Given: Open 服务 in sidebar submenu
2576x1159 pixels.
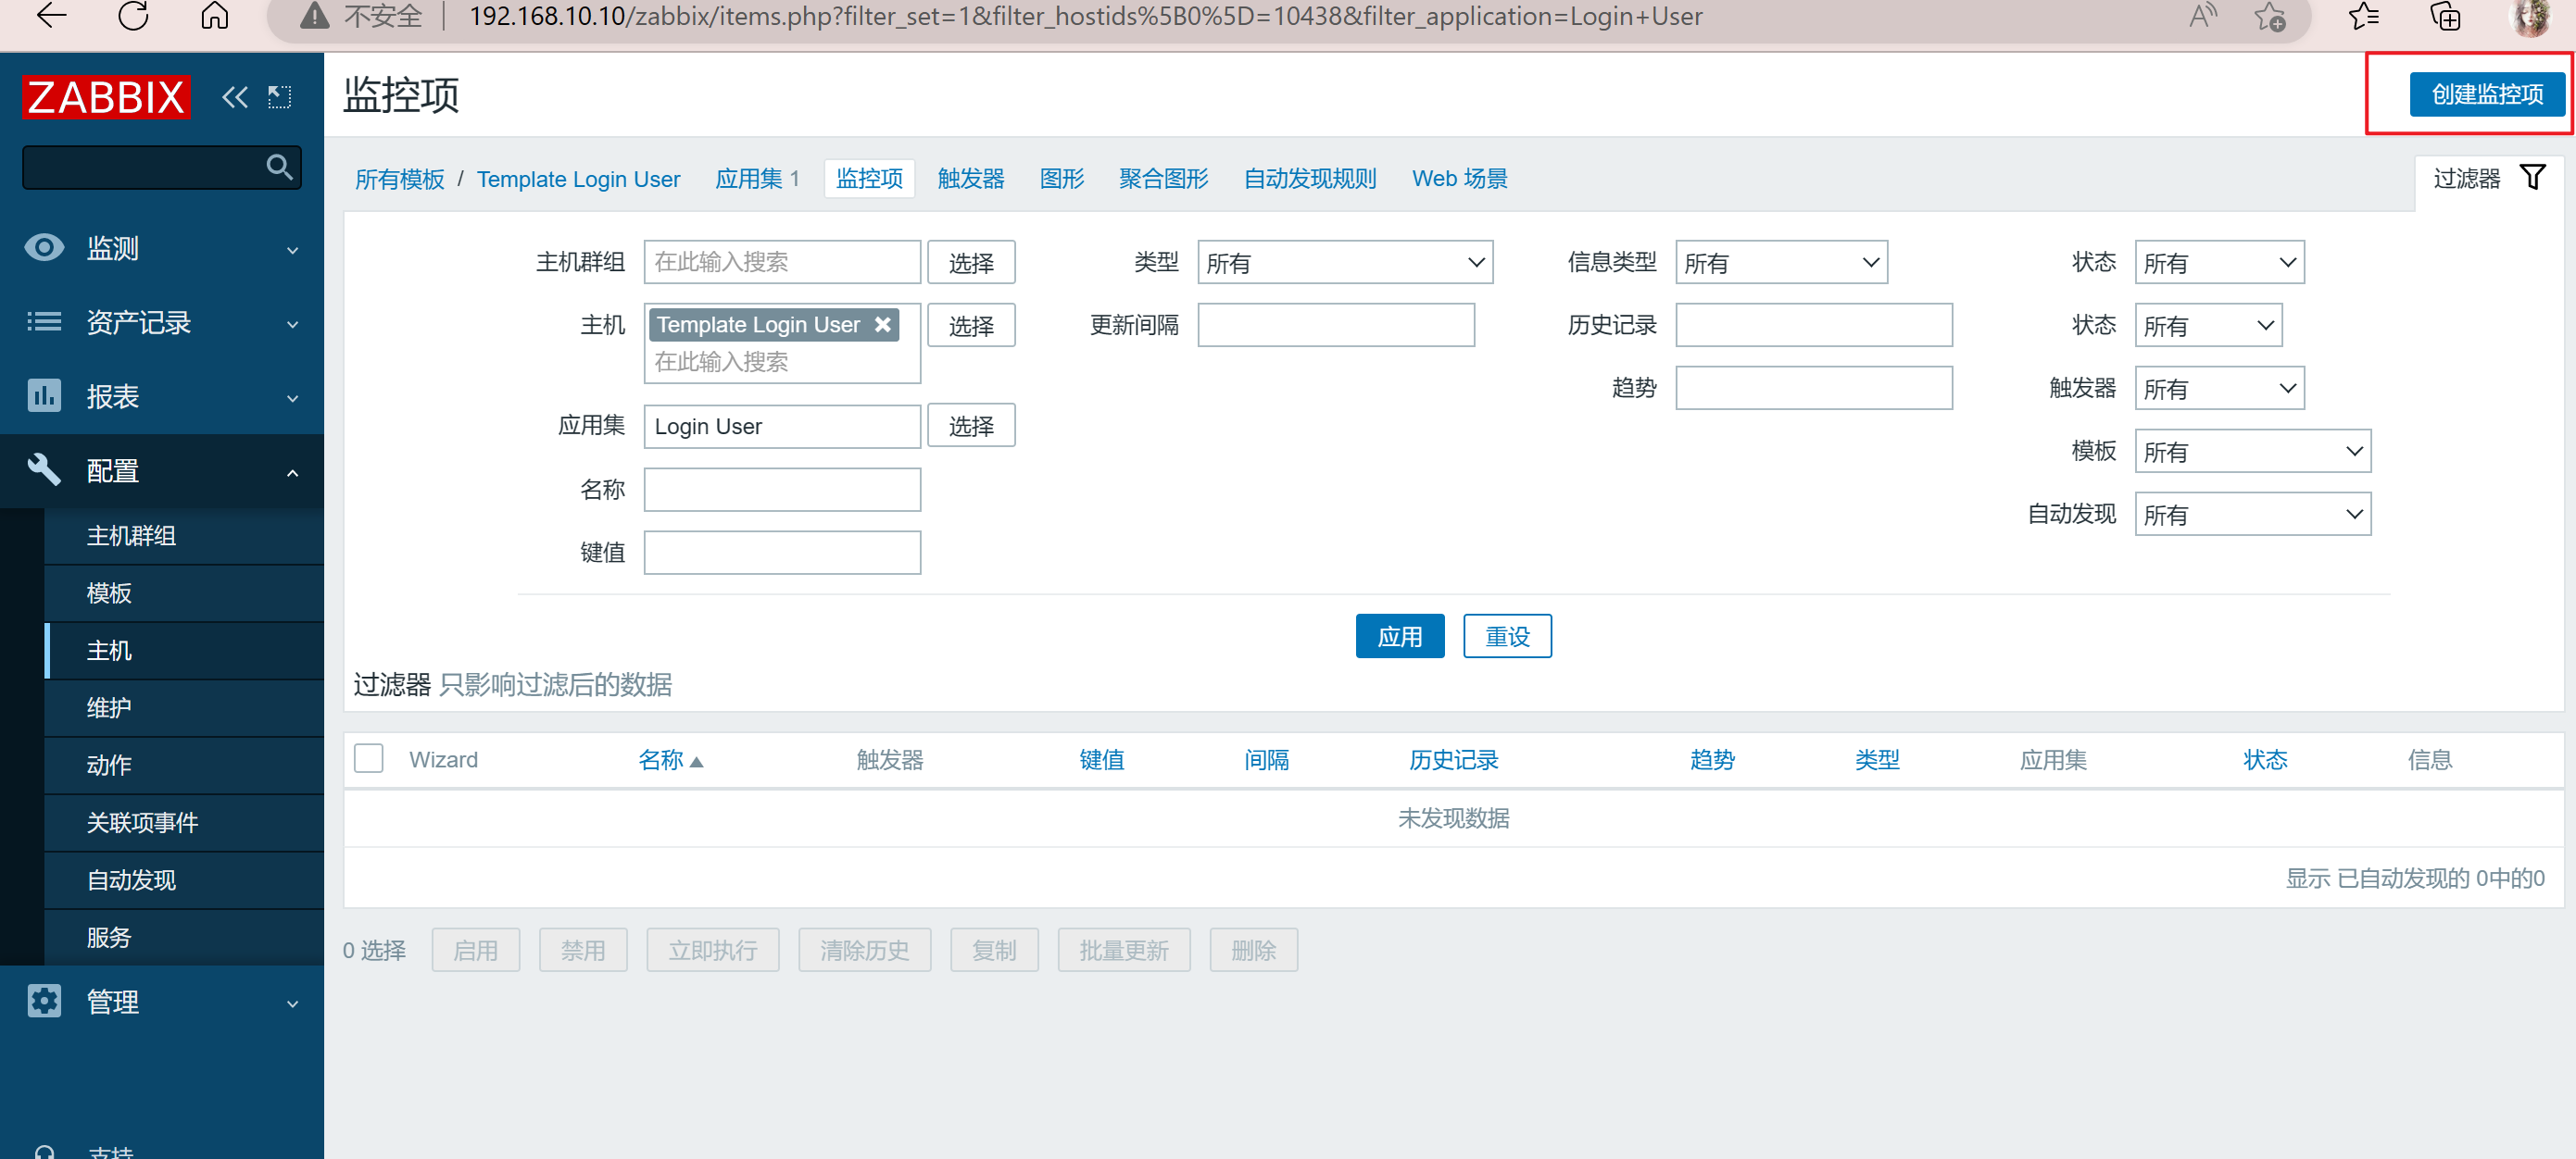Looking at the screenshot, I should (184, 937).
